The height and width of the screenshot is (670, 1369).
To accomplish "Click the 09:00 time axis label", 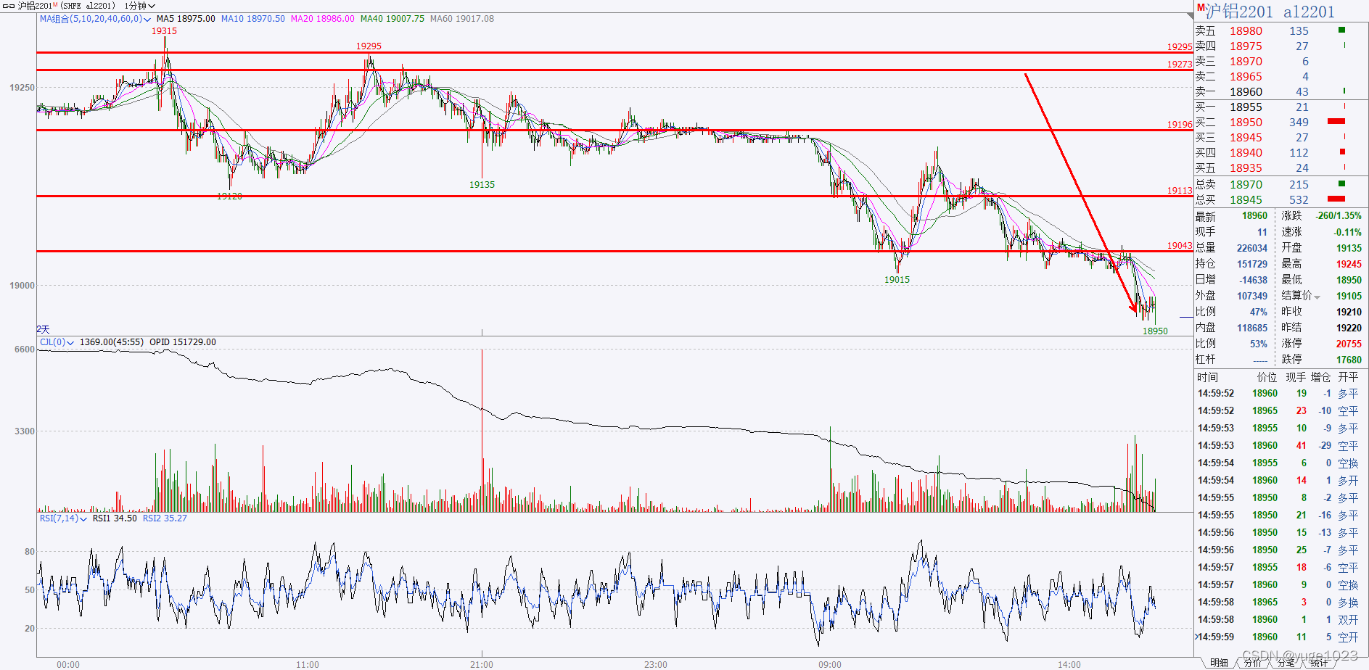I will coord(830,664).
